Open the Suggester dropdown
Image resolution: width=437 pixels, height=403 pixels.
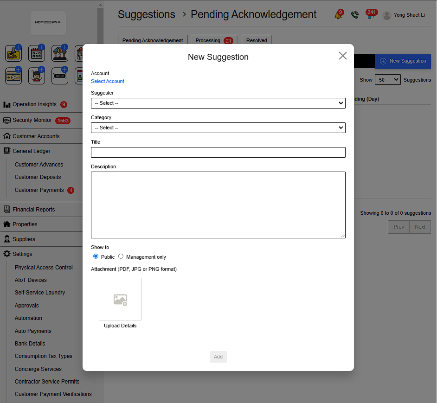pos(218,103)
